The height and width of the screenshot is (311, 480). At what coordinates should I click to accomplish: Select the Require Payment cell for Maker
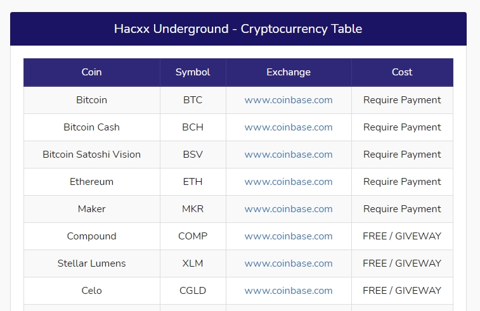tap(402, 209)
